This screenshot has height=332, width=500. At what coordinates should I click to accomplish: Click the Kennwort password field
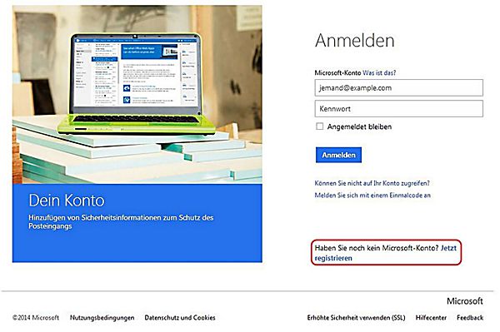(398, 109)
